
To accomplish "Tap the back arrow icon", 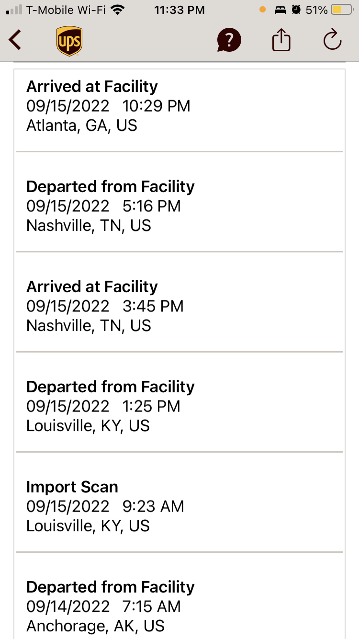I will [15, 40].
